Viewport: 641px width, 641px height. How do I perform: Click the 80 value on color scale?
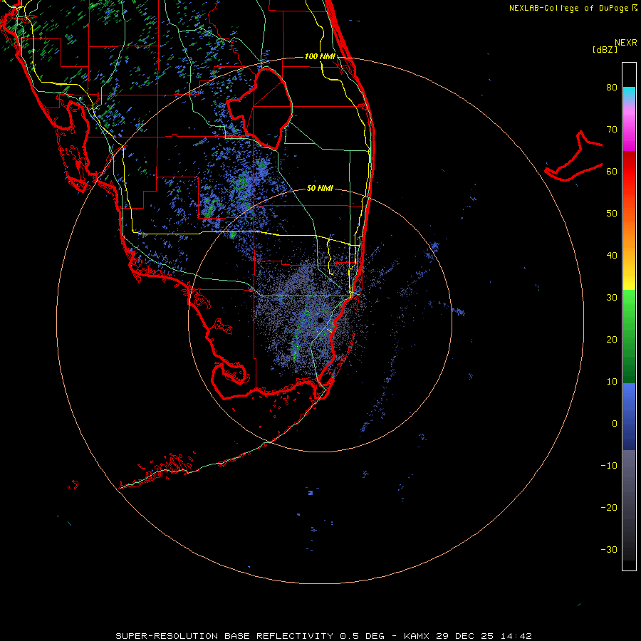(612, 87)
